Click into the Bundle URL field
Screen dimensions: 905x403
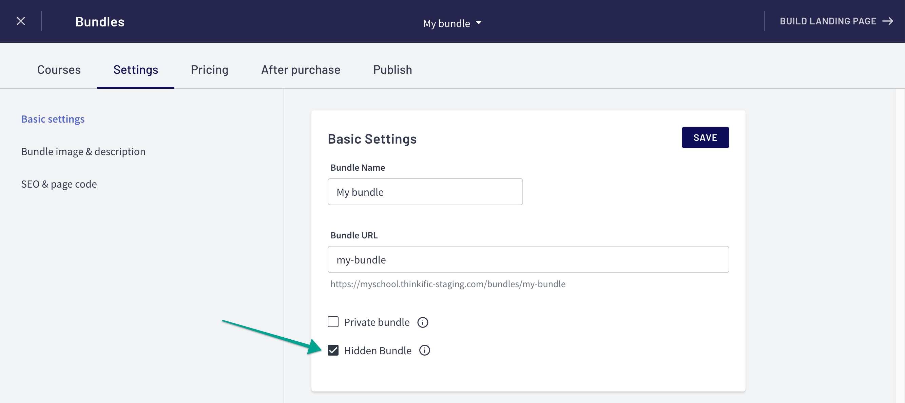[x=528, y=259]
